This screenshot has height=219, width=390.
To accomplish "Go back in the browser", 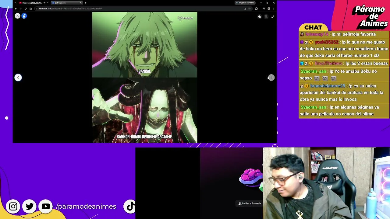I will tap(16, 9).
